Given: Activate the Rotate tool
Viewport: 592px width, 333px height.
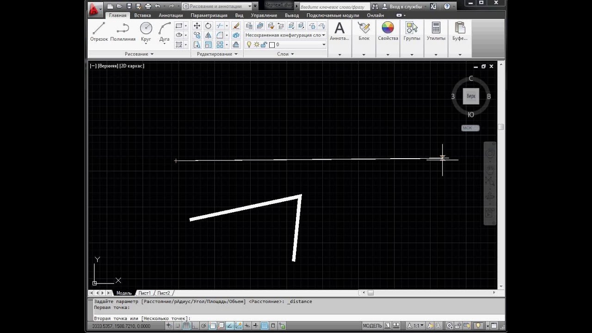Looking at the screenshot, I should click(208, 26).
